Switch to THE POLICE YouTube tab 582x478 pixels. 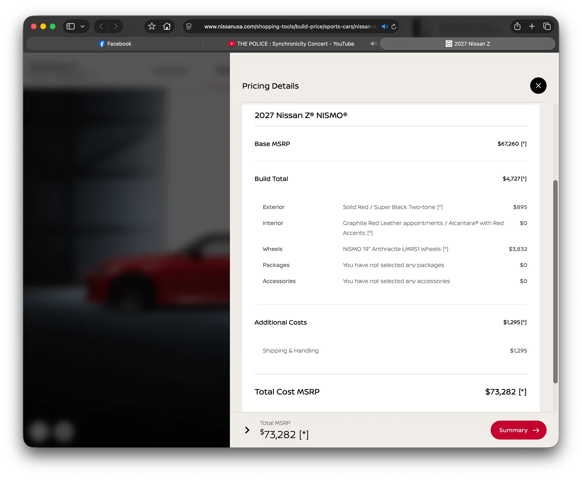291,44
